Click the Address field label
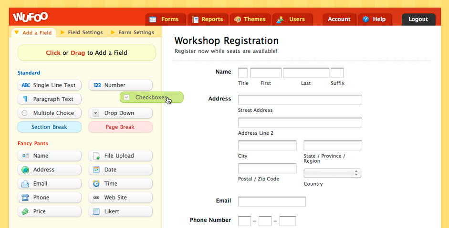This screenshot has width=449, height=228. click(219, 99)
